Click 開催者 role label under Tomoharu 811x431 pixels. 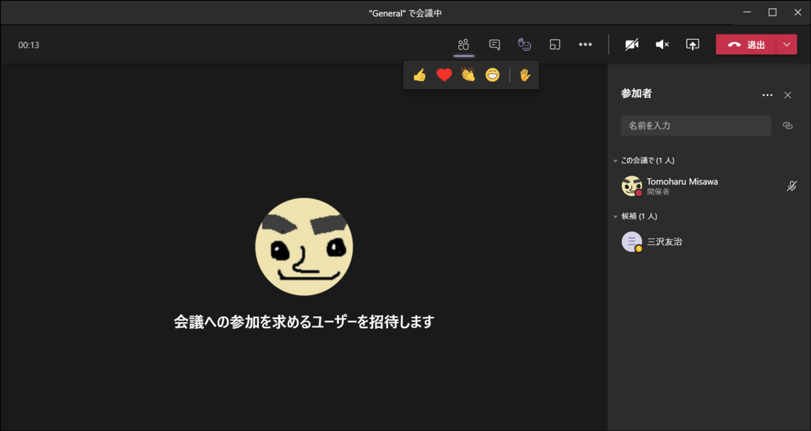pos(658,192)
